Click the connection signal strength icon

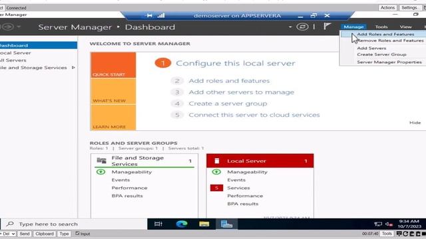161,15
